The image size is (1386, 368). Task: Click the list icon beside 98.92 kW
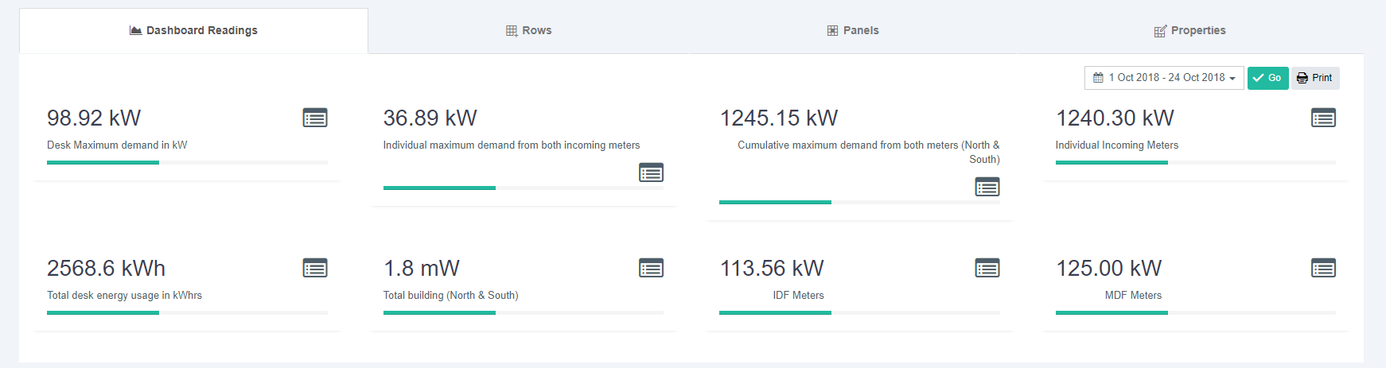(315, 118)
